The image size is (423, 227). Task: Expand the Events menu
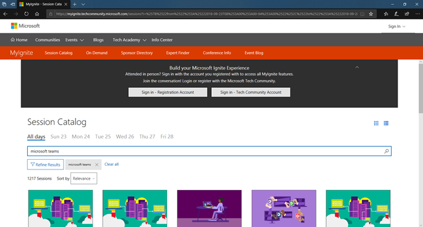74,40
